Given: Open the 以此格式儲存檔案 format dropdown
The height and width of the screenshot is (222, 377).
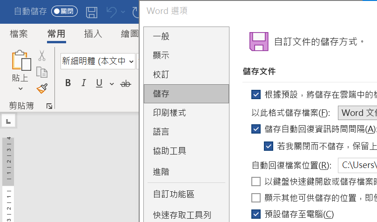Looking at the screenshot, I should tap(357, 113).
